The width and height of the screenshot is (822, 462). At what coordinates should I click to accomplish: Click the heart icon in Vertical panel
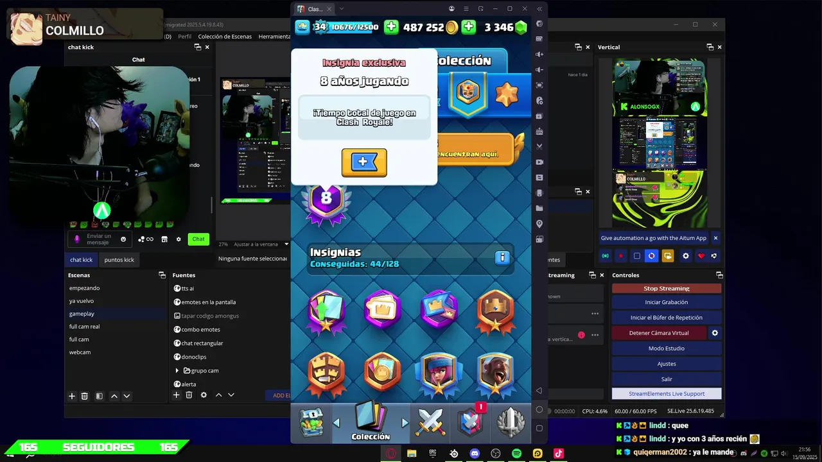701,256
